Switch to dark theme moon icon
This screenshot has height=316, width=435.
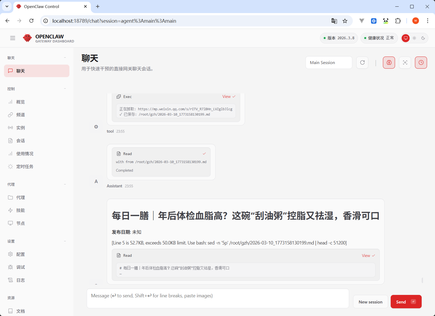point(423,38)
